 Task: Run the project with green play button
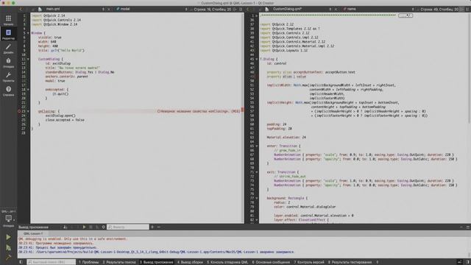pyautogui.click(x=8, y=237)
